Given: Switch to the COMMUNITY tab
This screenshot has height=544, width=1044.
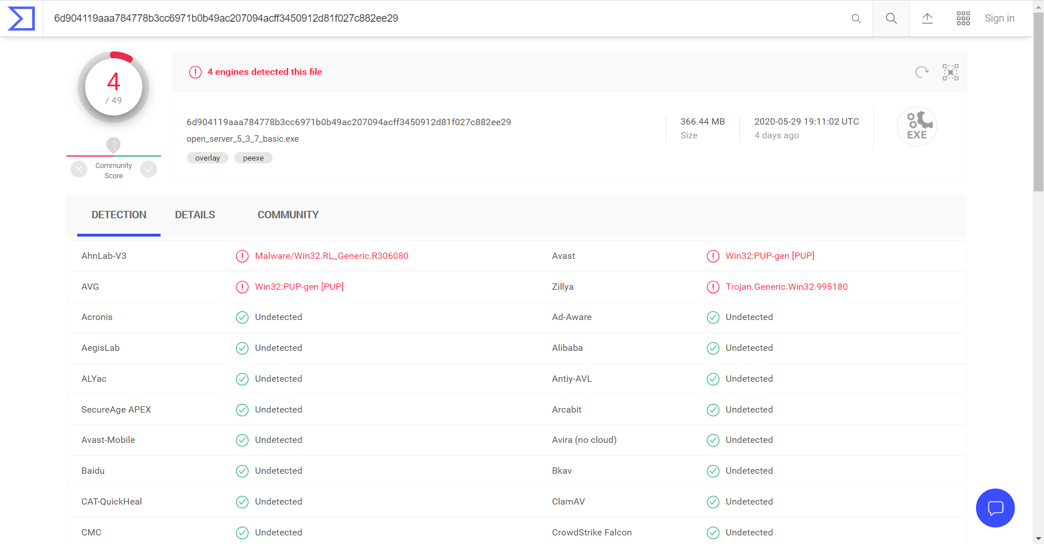Looking at the screenshot, I should click(288, 215).
